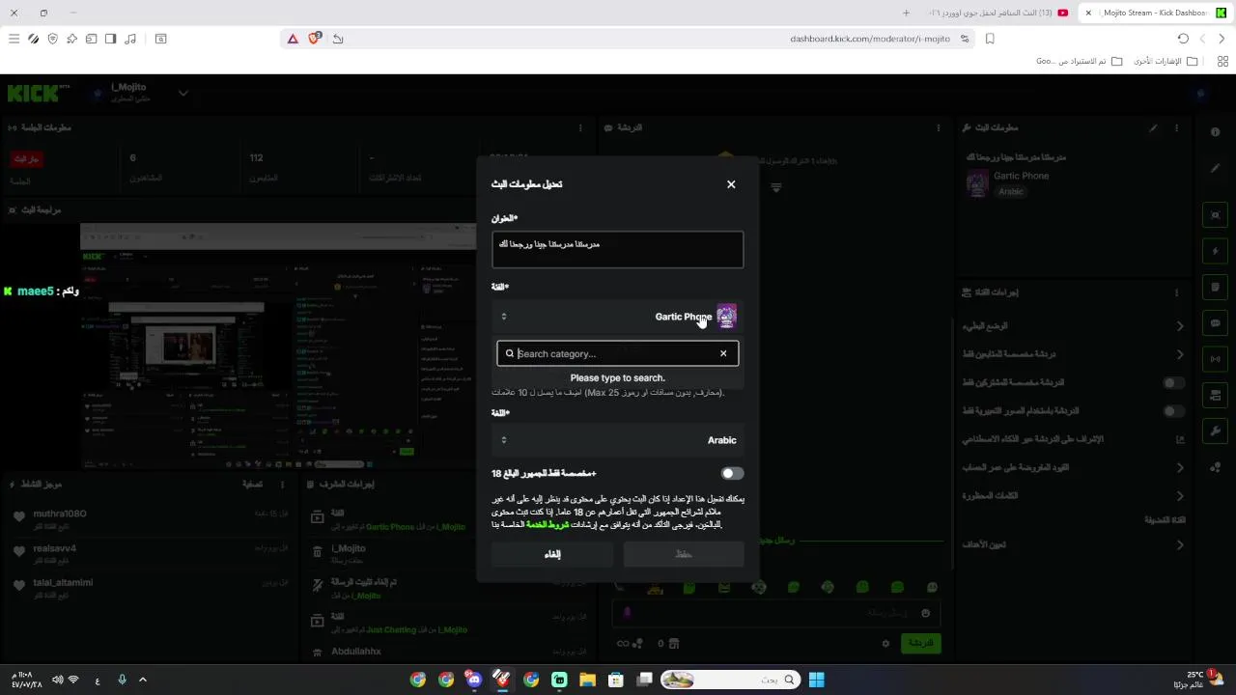
Task: Toggle emotes-only chat switch
Action: click(x=1173, y=411)
